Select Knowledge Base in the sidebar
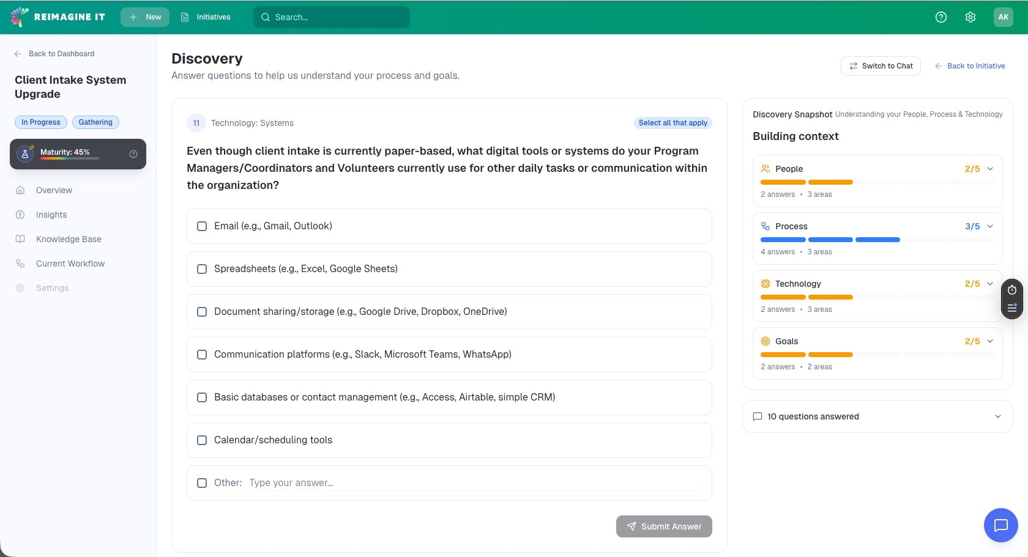Image resolution: width=1028 pixels, height=557 pixels. click(68, 239)
